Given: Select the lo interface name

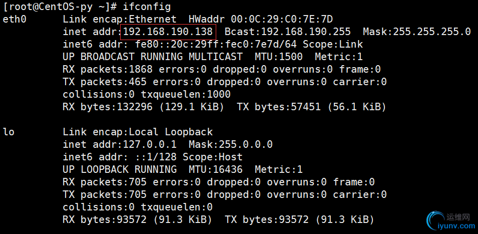Looking at the screenshot, I should tap(9, 132).
